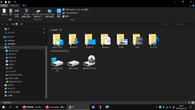Click プログラムのアンインストールと変更
This screenshot has width=195, height=110.
point(75,10)
